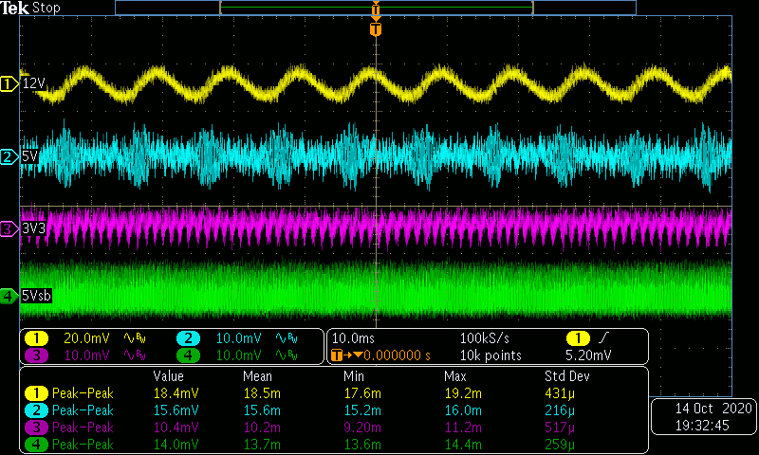Open the trigger source channel 1 badge
Screen dimensions: 759x455
point(577,338)
